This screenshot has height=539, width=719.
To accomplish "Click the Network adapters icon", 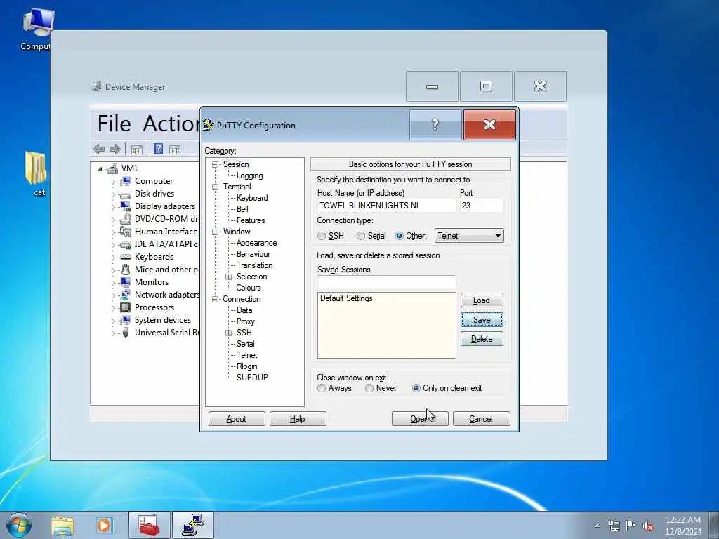I will (125, 295).
